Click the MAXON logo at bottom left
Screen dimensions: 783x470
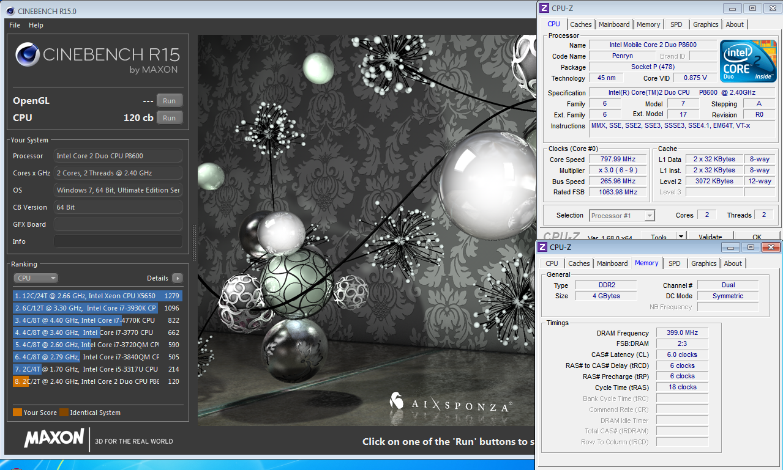(x=54, y=438)
